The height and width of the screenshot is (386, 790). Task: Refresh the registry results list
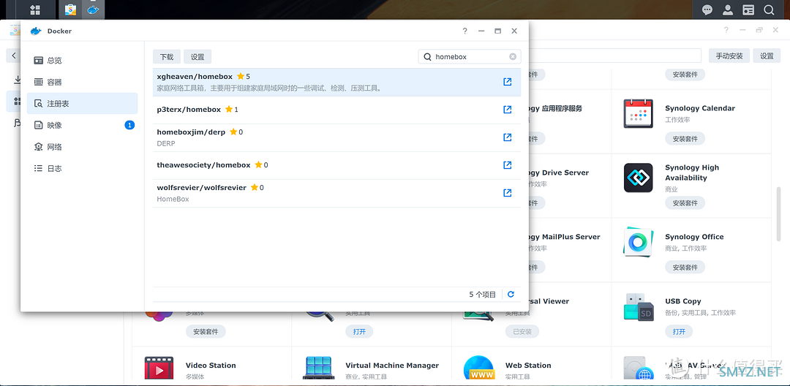tap(511, 295)
